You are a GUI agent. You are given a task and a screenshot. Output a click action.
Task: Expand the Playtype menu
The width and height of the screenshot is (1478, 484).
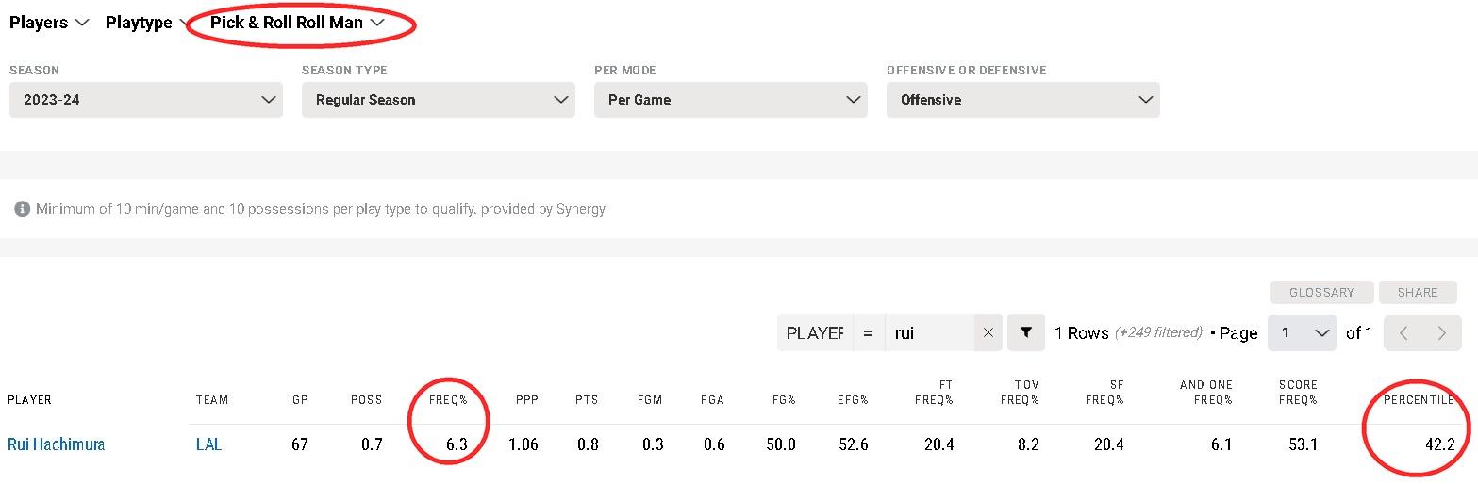coord(145,23)
